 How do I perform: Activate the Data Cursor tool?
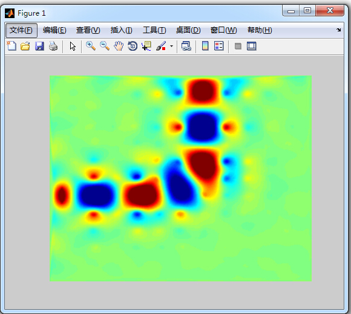[x=146, y=46]
